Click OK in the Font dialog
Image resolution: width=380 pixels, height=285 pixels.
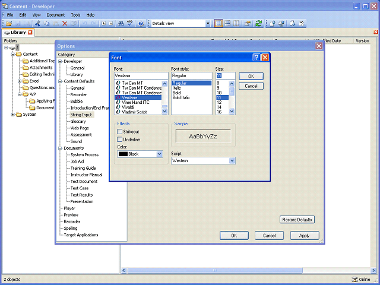pyautogui.click(x=251, y=77)
